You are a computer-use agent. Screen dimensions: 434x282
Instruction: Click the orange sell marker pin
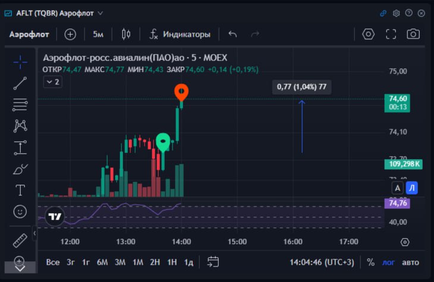click(x=181, y=92)
